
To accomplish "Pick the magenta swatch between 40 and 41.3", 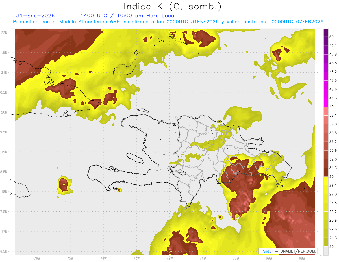I will [326, 102].
